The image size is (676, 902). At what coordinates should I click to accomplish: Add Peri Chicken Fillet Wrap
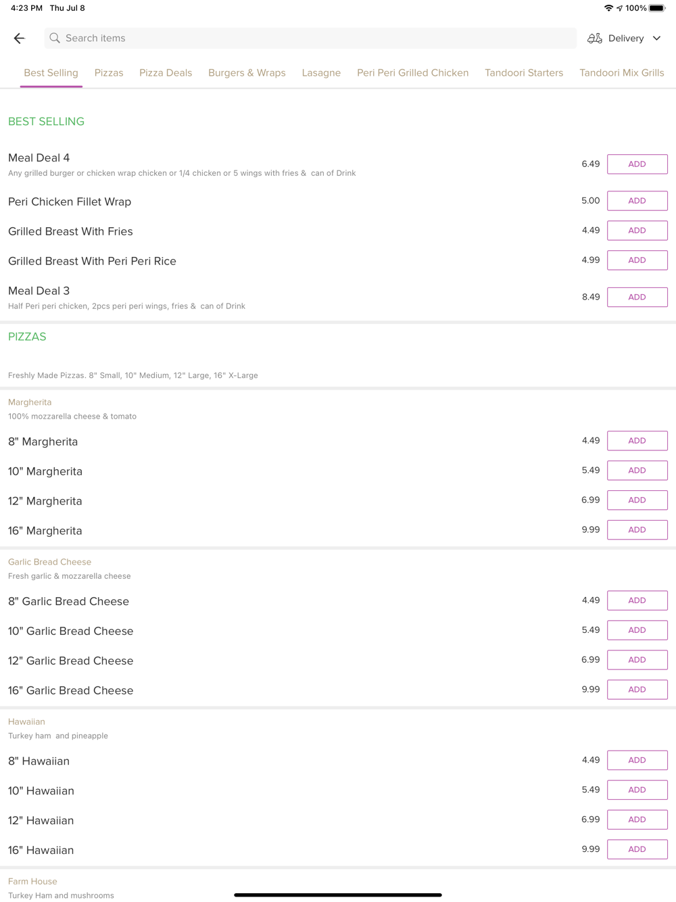click(x=637, y=201)
